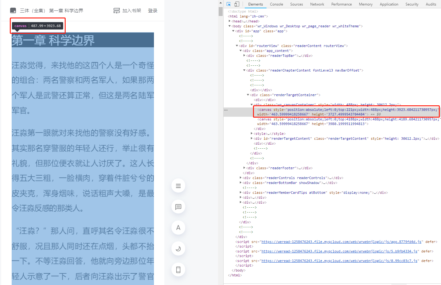Expand the readerBottomBar showShadow div node
Image resolution: width=441 pixels, height=285 pixels.
[x=241, y=183]
